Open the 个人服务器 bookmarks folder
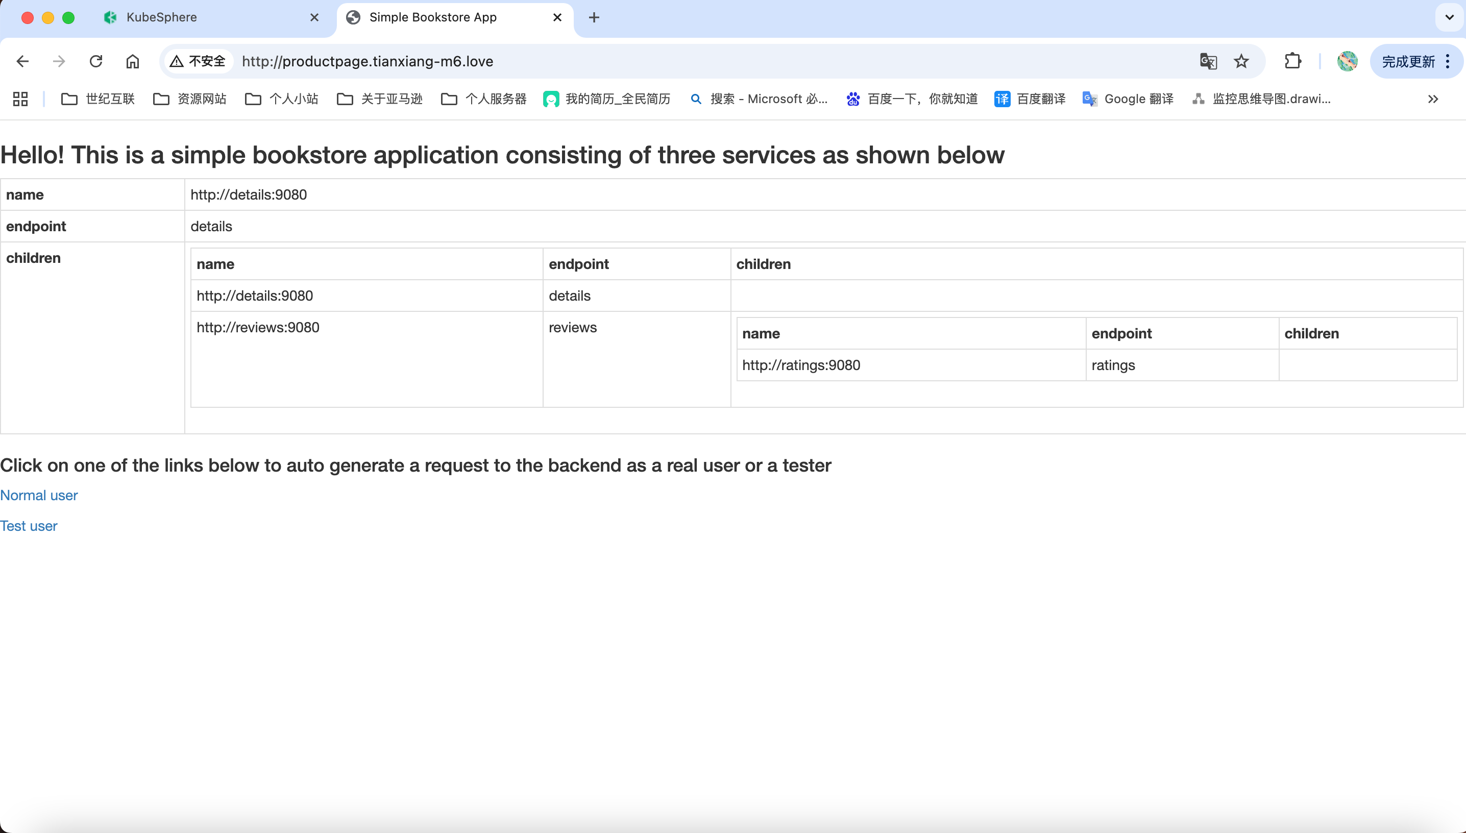1466x833 pixels. [x=483, y=99]
